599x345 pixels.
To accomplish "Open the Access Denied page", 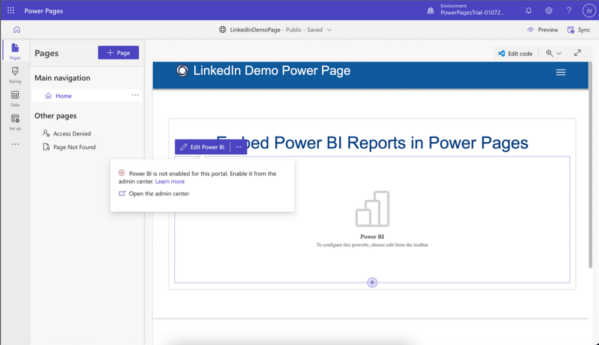I will click(67, 134).
